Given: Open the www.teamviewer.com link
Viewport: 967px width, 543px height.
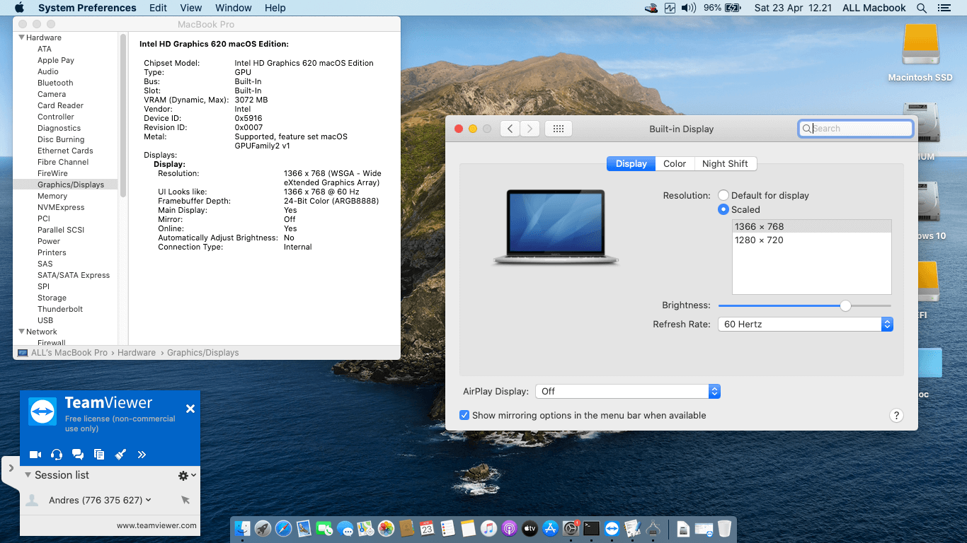Looking at the screenshot, I should 156,525.
